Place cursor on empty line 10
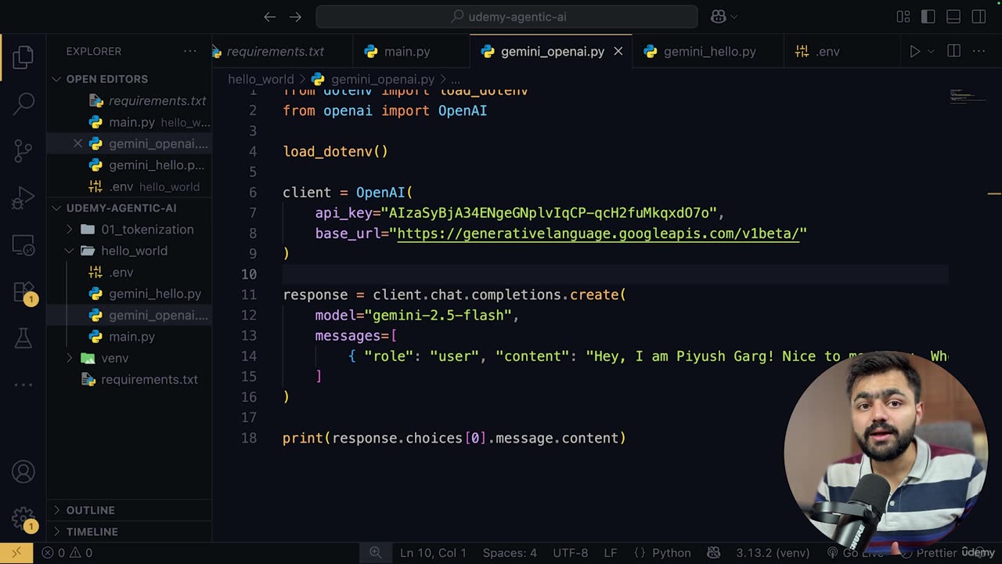The width and height of the screenshot is (1002, 564). pyautogui.click(x=615, y=274)
